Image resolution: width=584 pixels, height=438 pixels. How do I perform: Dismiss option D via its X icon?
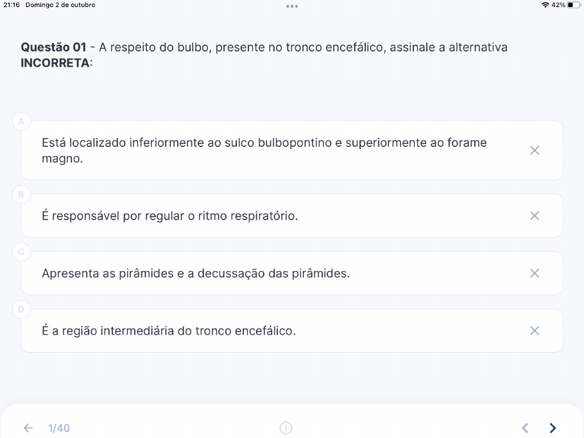coord(535,331)
